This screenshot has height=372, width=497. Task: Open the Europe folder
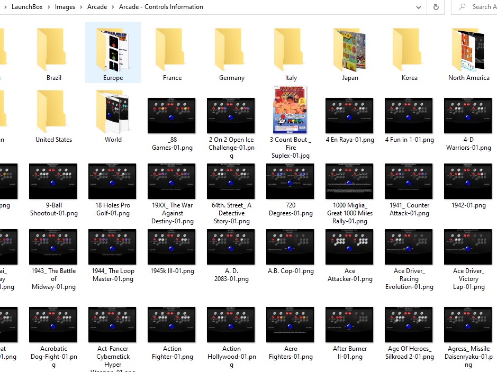pyautogui.click(x=113, y=52)
